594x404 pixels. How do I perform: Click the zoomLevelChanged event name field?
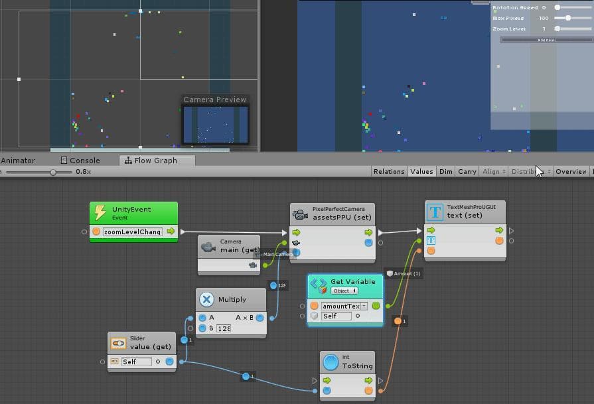pos(133,232)
